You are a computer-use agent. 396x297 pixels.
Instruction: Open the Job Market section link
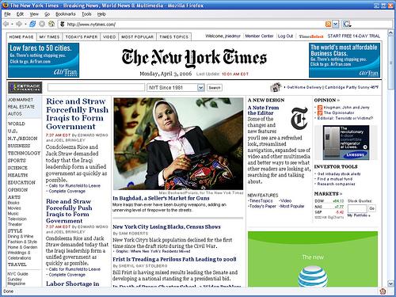21,100
